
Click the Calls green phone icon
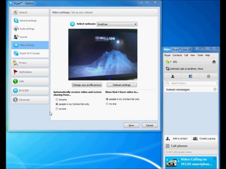(x=15, y=81)
